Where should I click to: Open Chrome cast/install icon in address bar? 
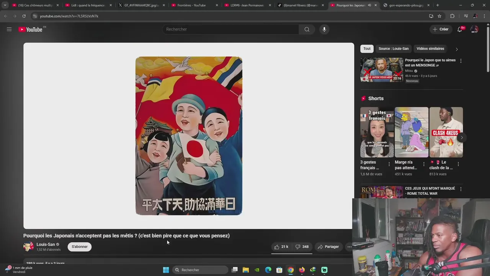click(431, 16)
